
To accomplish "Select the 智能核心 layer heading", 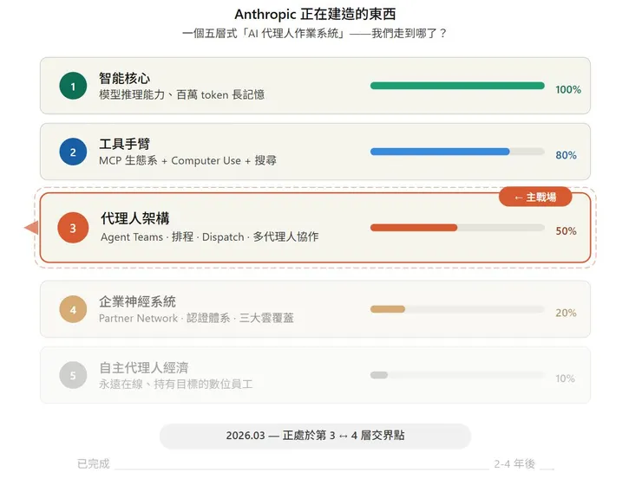I will [x=124, y=79].
